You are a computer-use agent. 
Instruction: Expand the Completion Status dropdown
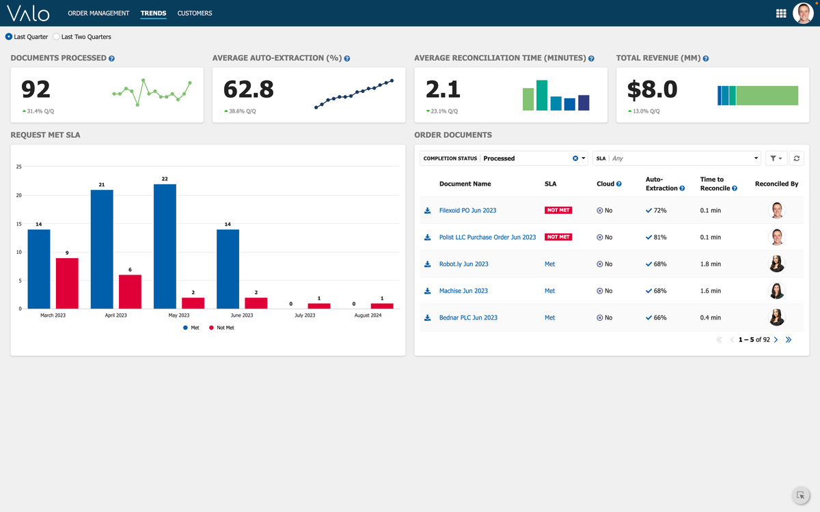pyautogui.click(x=584, y=158)
